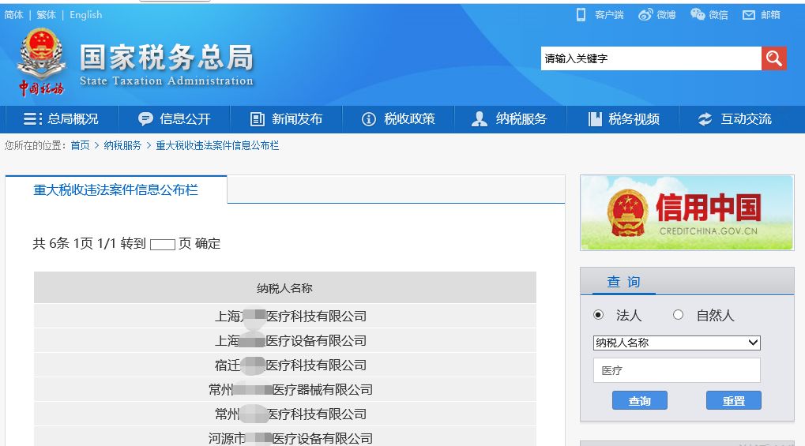Open the 上海 医疗设备有限公司 row

tap(285, 341)
